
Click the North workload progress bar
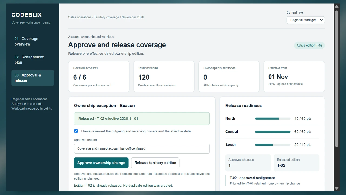click(273, 119)
